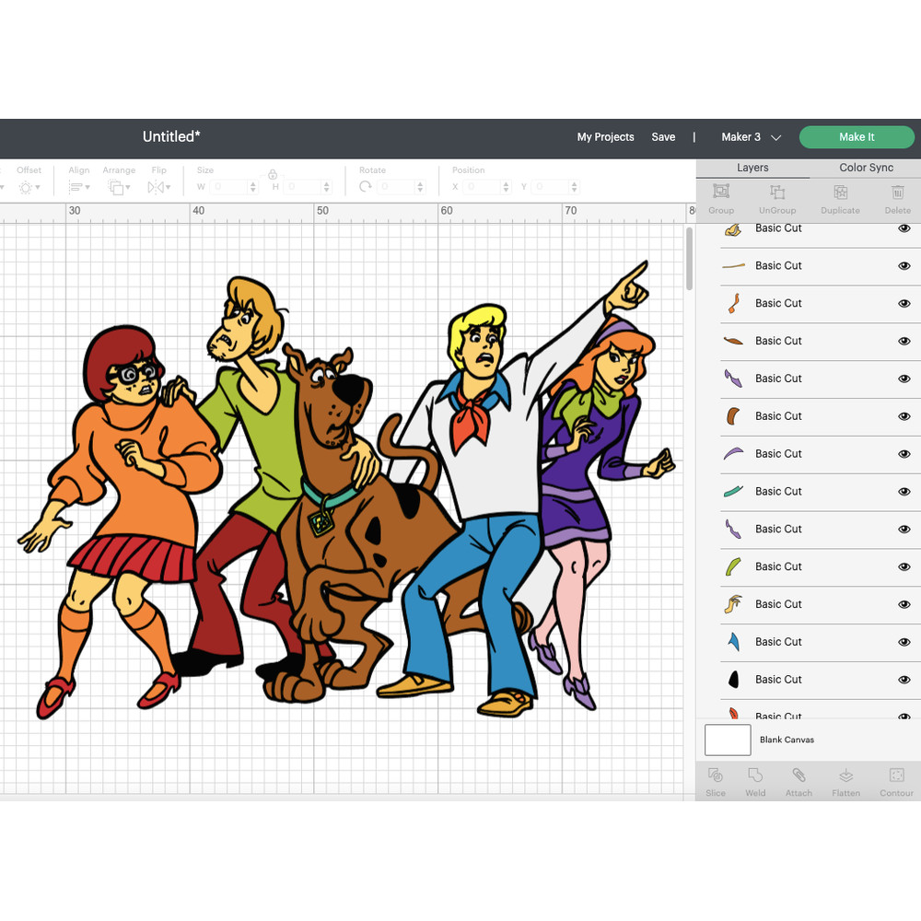Switch to the Color Sync tab

(866, 168)
